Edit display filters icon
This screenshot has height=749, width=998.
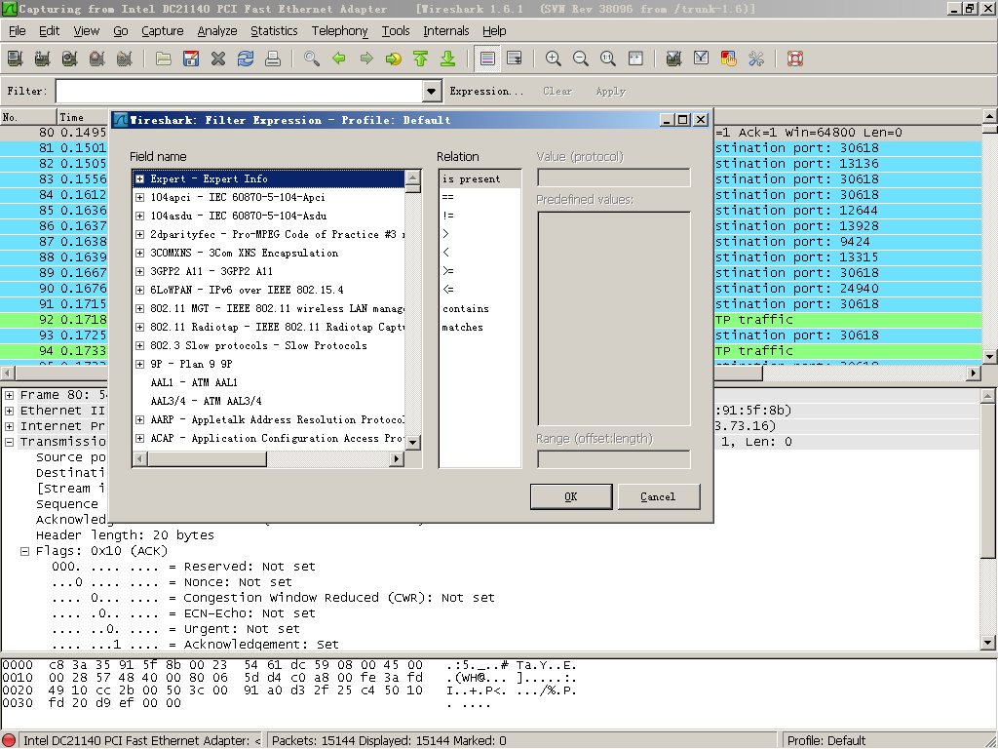pyautogui.click(x=702, y=59)
